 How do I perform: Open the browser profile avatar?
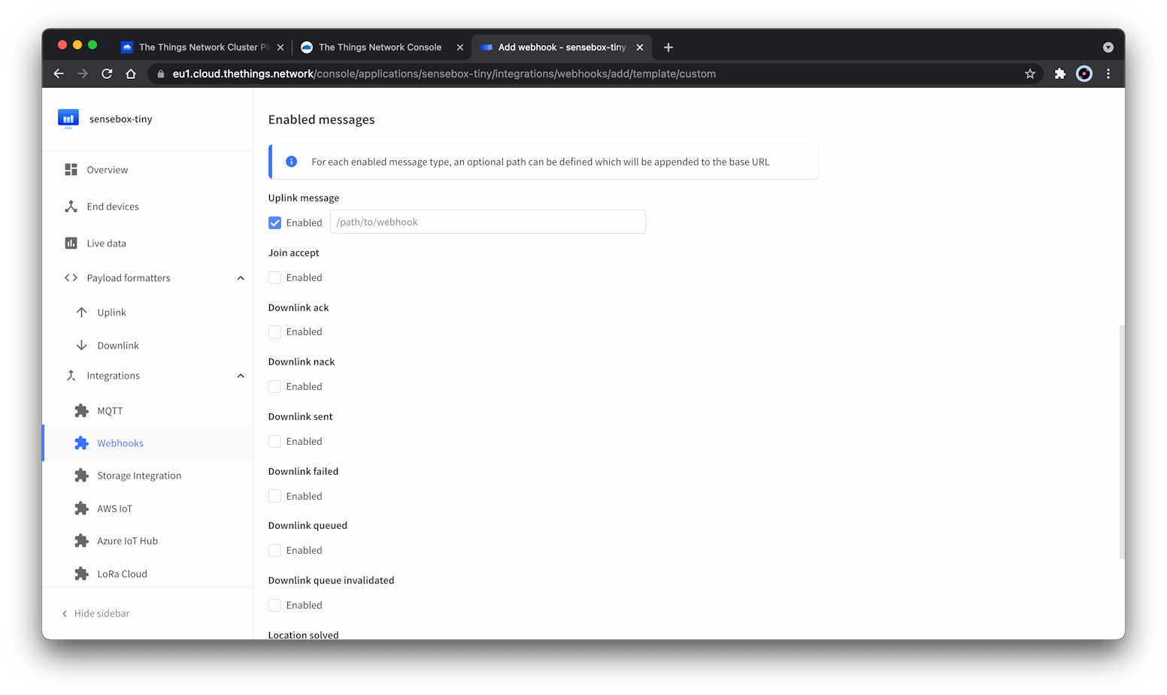[1084, 74]
